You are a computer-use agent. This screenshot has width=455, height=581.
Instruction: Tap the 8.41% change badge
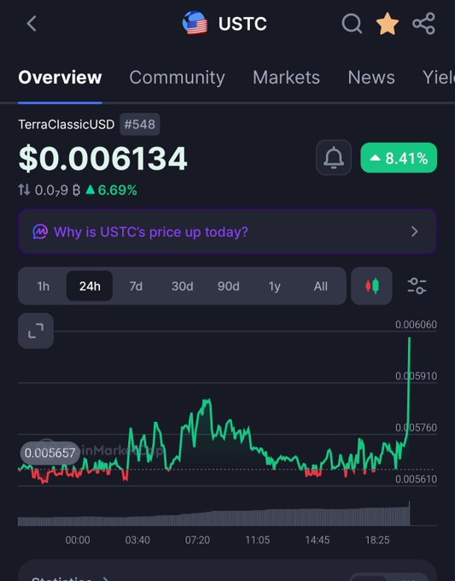(399, 158)
